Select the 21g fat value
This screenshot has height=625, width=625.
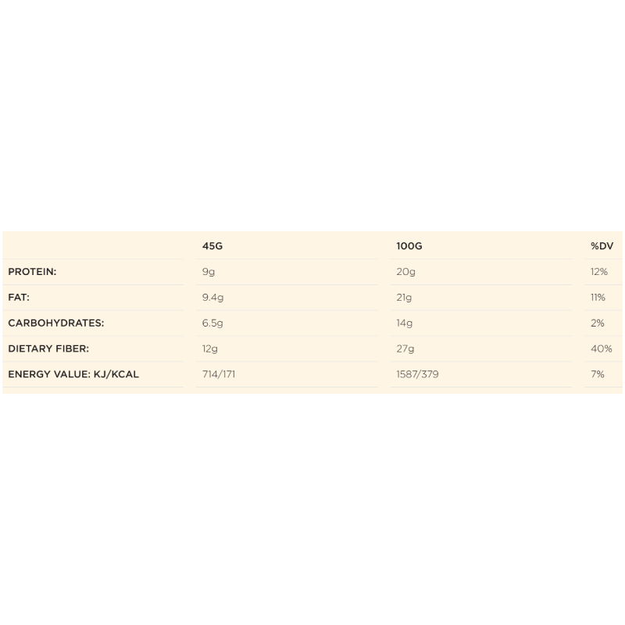pos(404,298)
